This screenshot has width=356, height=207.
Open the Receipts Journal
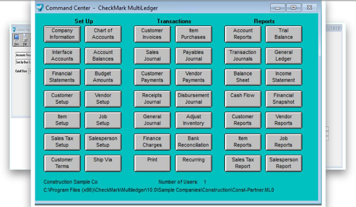152,99
